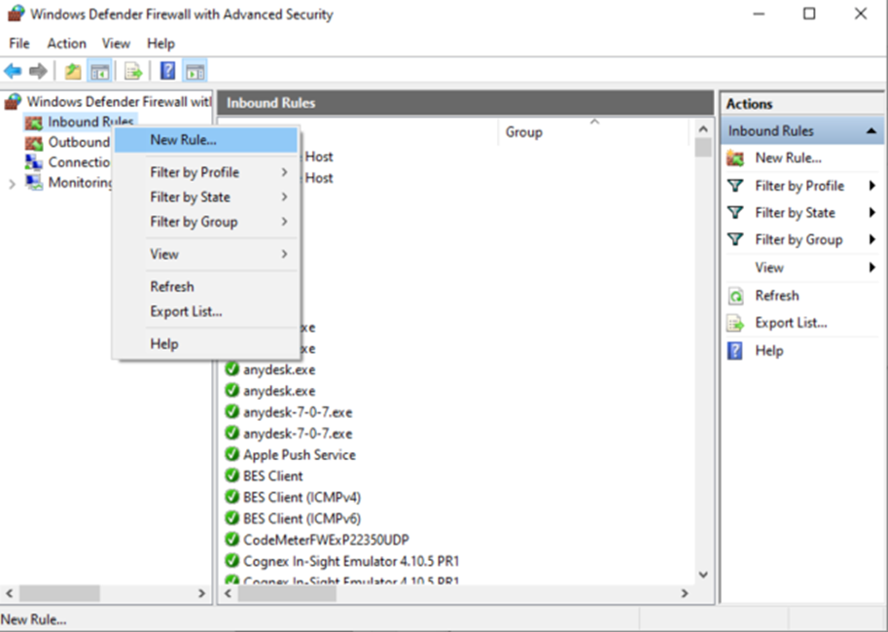
Task: Click the rules list horizontal scrollbar thumb
Action: click(287, 593)
